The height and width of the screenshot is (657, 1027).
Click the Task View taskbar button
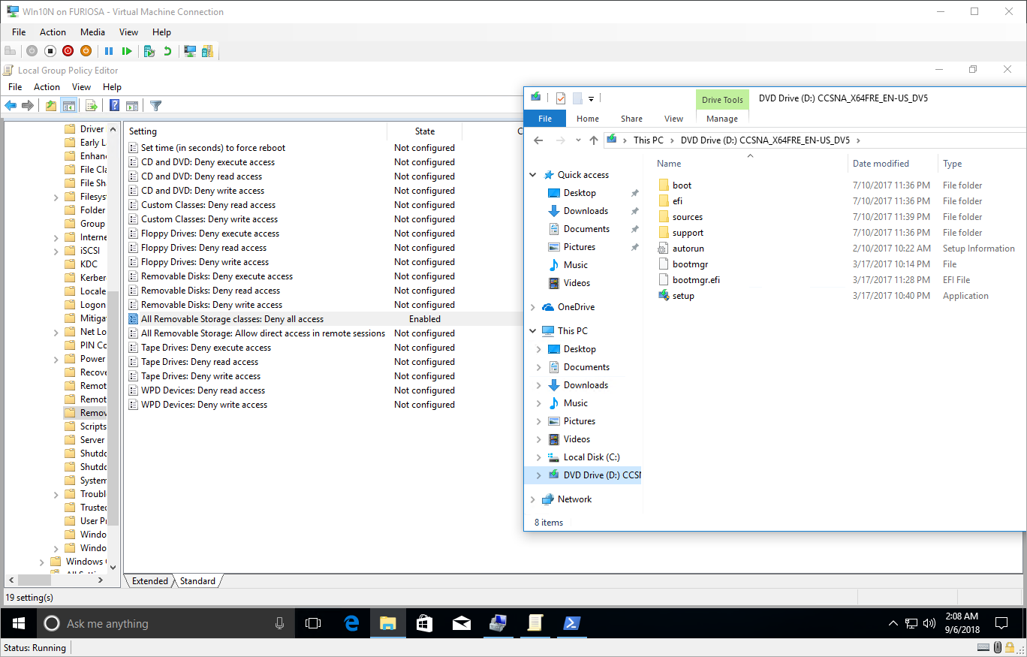coord(313,623)
